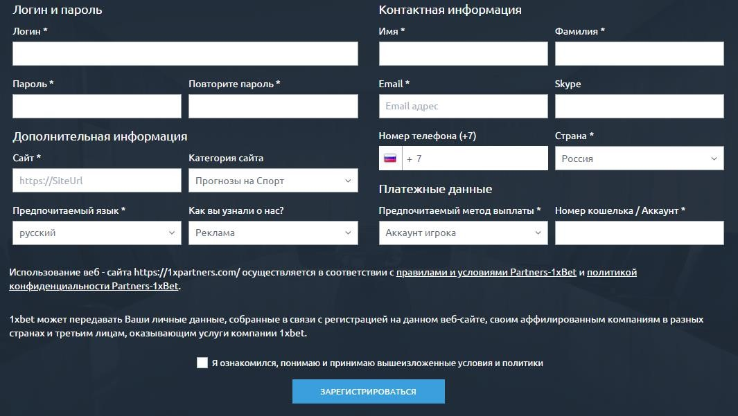Screen dimensions: 738x416
Task: Open the Предпочитаемый язык dropdown
Action: pos(97,233)
